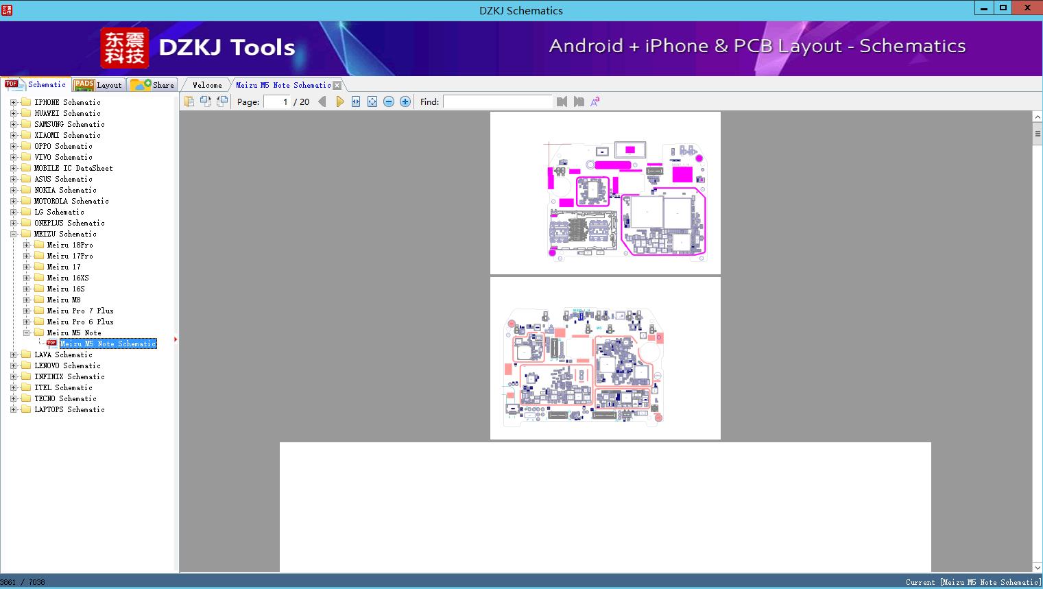
Task: Switch to the Layout tab
Action: tap(98, 85)
